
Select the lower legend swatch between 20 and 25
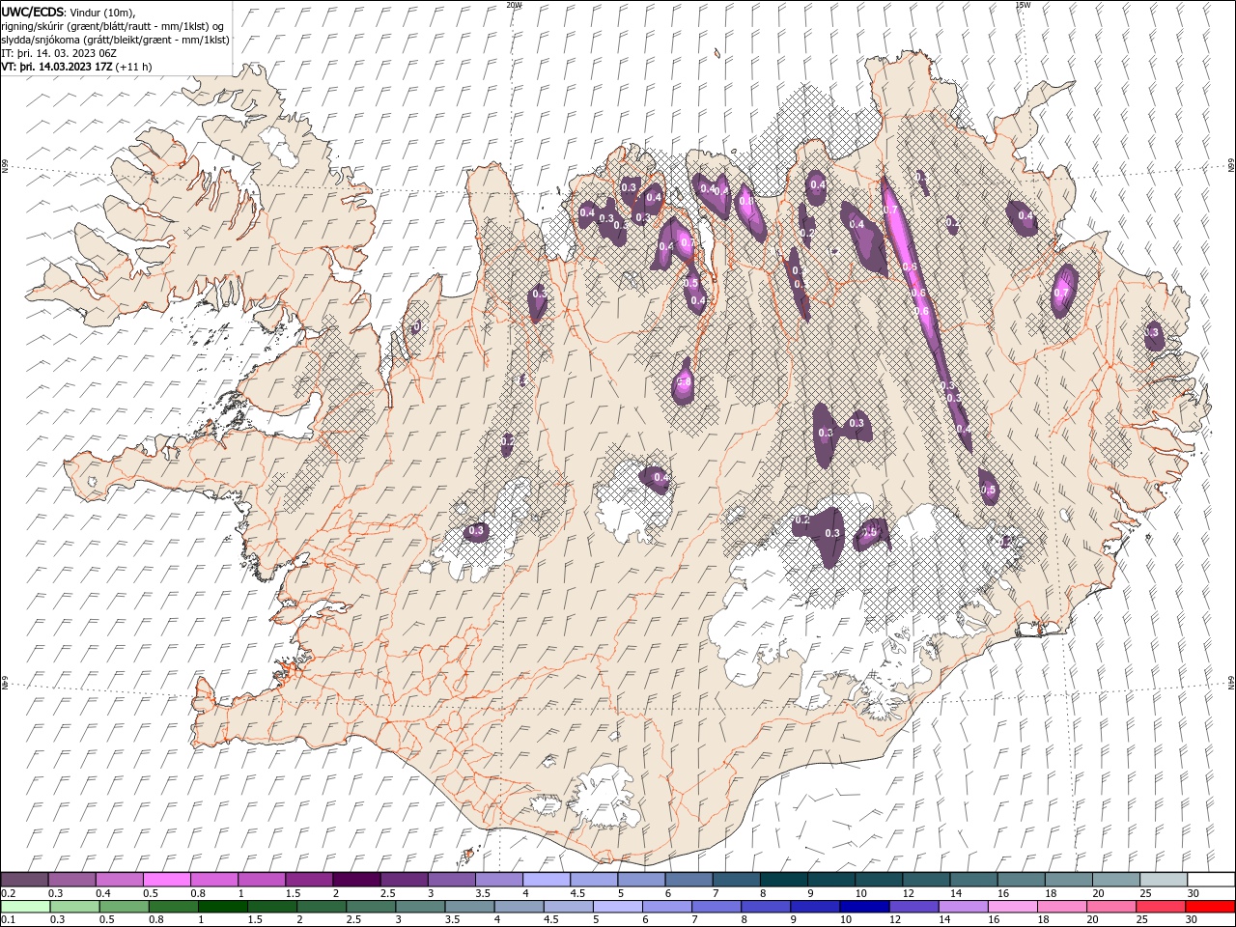pos(1110,907)
